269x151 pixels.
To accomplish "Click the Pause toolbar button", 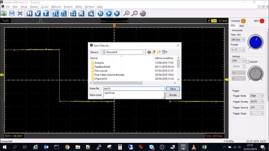I will [x=117, y=13].
